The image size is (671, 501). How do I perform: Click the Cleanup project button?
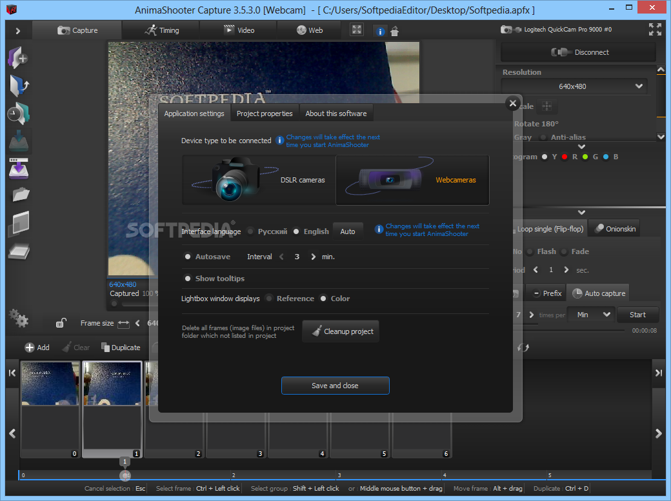(341, 331)
